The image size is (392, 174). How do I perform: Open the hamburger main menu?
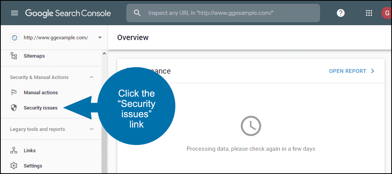tap(15, 13)
